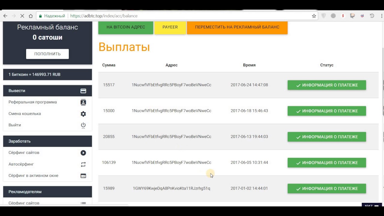Image resolution: width=384 pixels, height=216 pixels.
Task: Open the browser home page icon
Action: click(x=31, y=16)
